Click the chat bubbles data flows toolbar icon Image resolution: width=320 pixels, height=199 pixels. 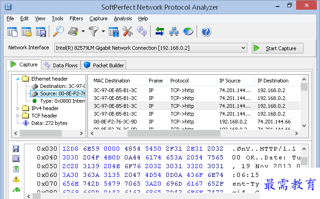point(142,31)
